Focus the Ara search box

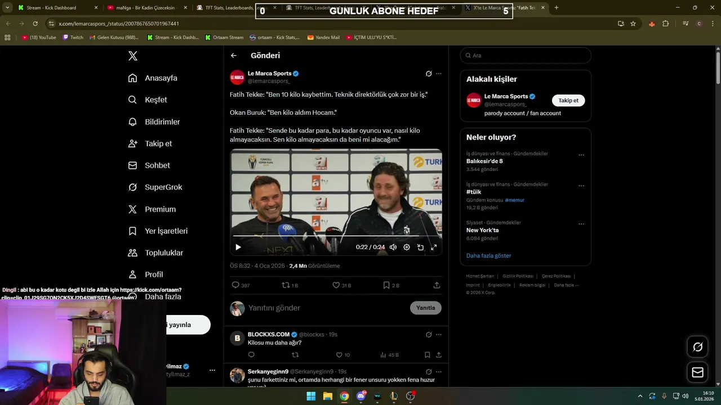526,56
